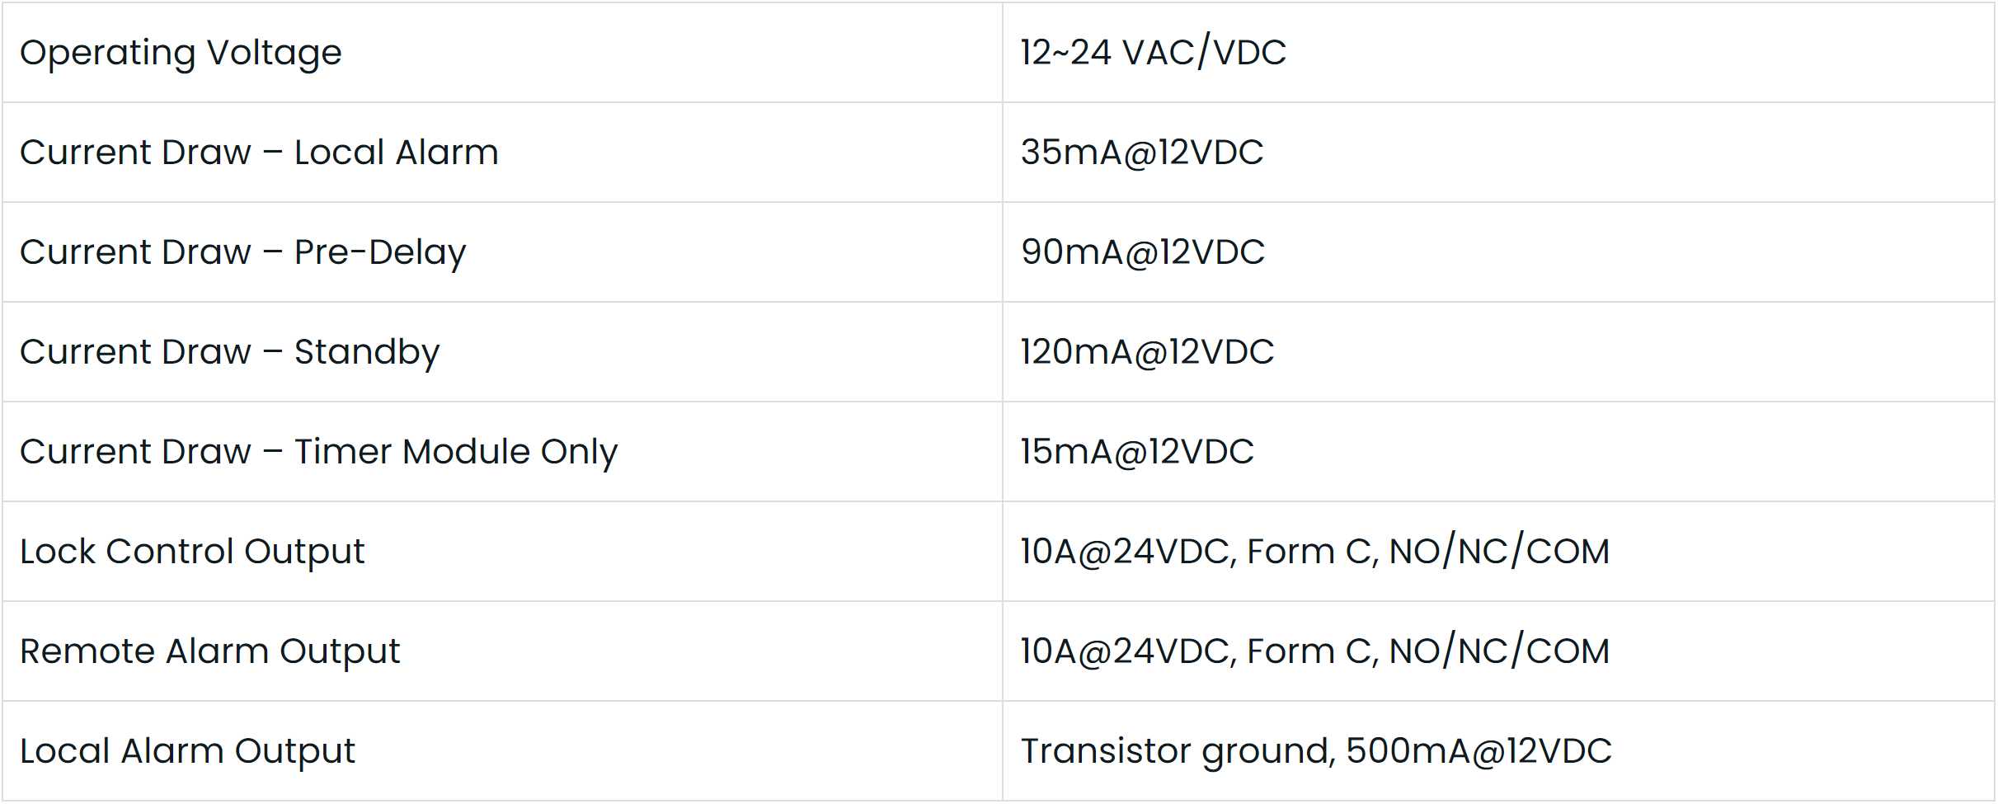Viewport: 1998px width, 804px height.
Task: Click the Lock Control Output label
Action: [x=192, y=552]
